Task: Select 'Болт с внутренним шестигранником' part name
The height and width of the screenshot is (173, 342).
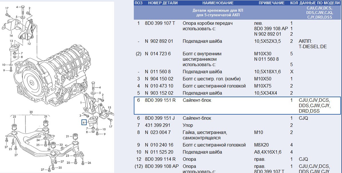Action: point(202,56)
